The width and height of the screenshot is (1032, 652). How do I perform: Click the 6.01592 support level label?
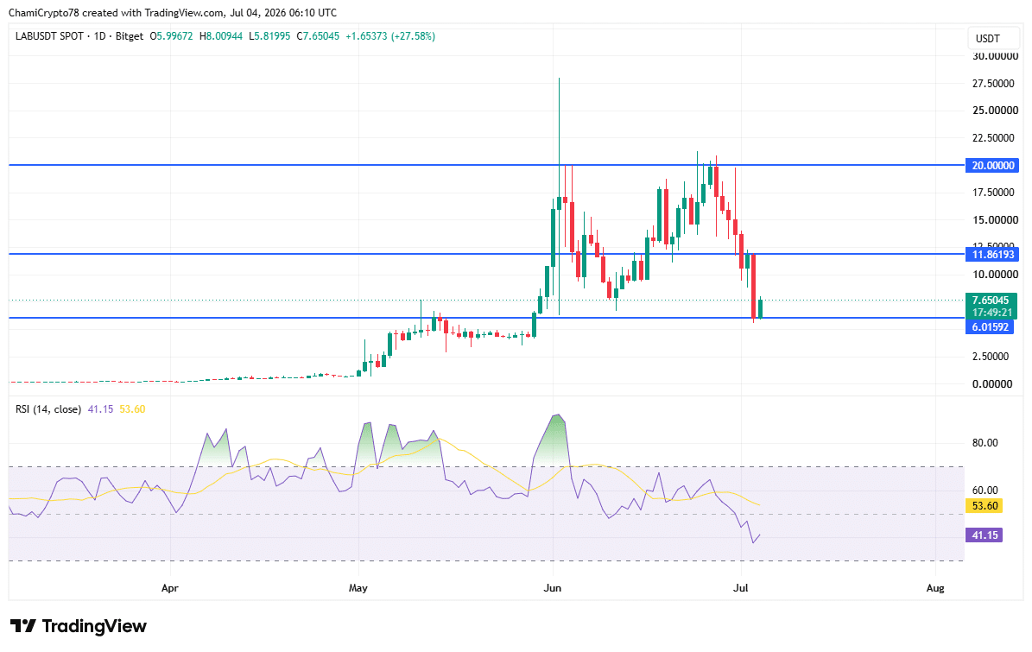(990, 326)
